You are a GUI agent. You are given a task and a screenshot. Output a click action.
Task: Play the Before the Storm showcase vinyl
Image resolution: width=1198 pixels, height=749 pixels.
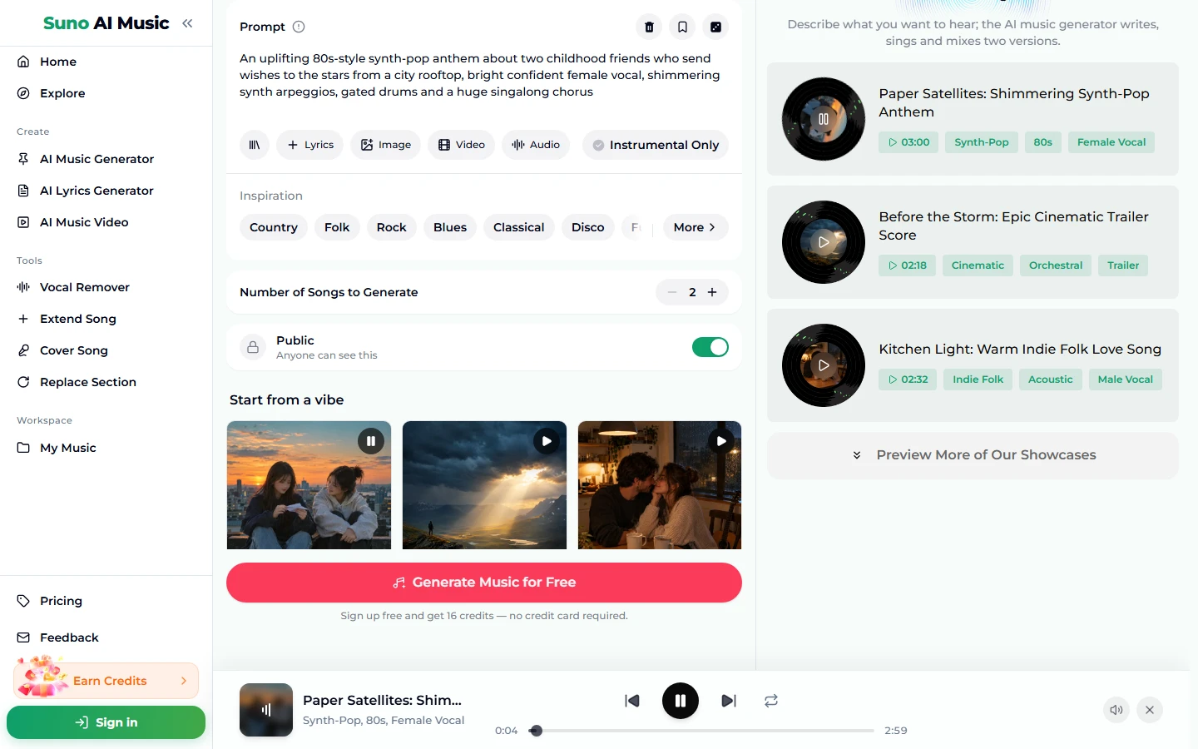tap(824, 242)
